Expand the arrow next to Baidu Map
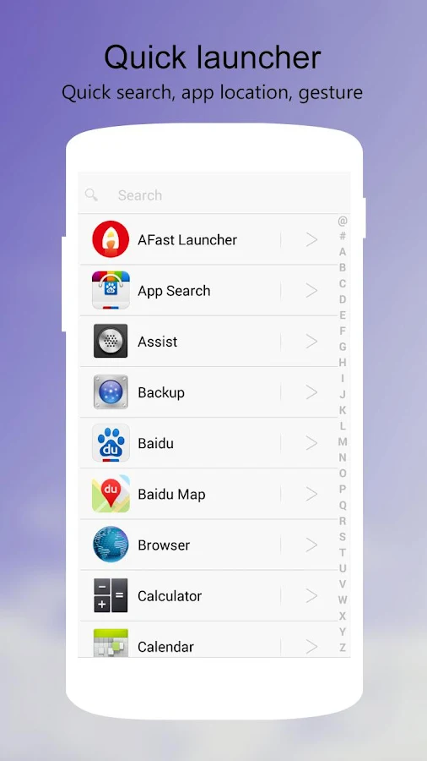Image resolution: width=427 pixels, height=761 pixels. click(311, 494)
